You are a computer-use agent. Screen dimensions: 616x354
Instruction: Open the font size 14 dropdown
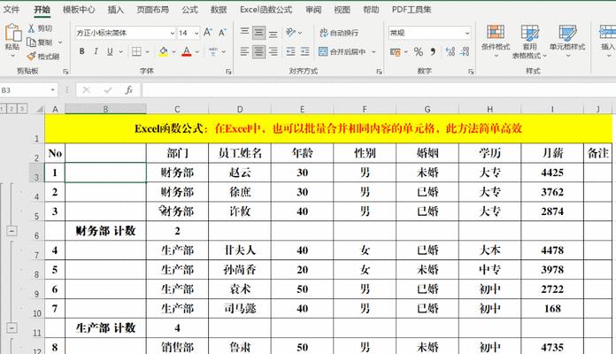(x=196, y=34)
